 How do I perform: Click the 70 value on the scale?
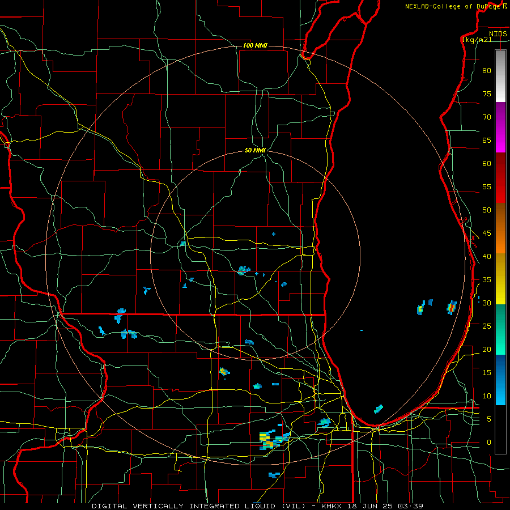pyautogui.click(x=487, y=117)
